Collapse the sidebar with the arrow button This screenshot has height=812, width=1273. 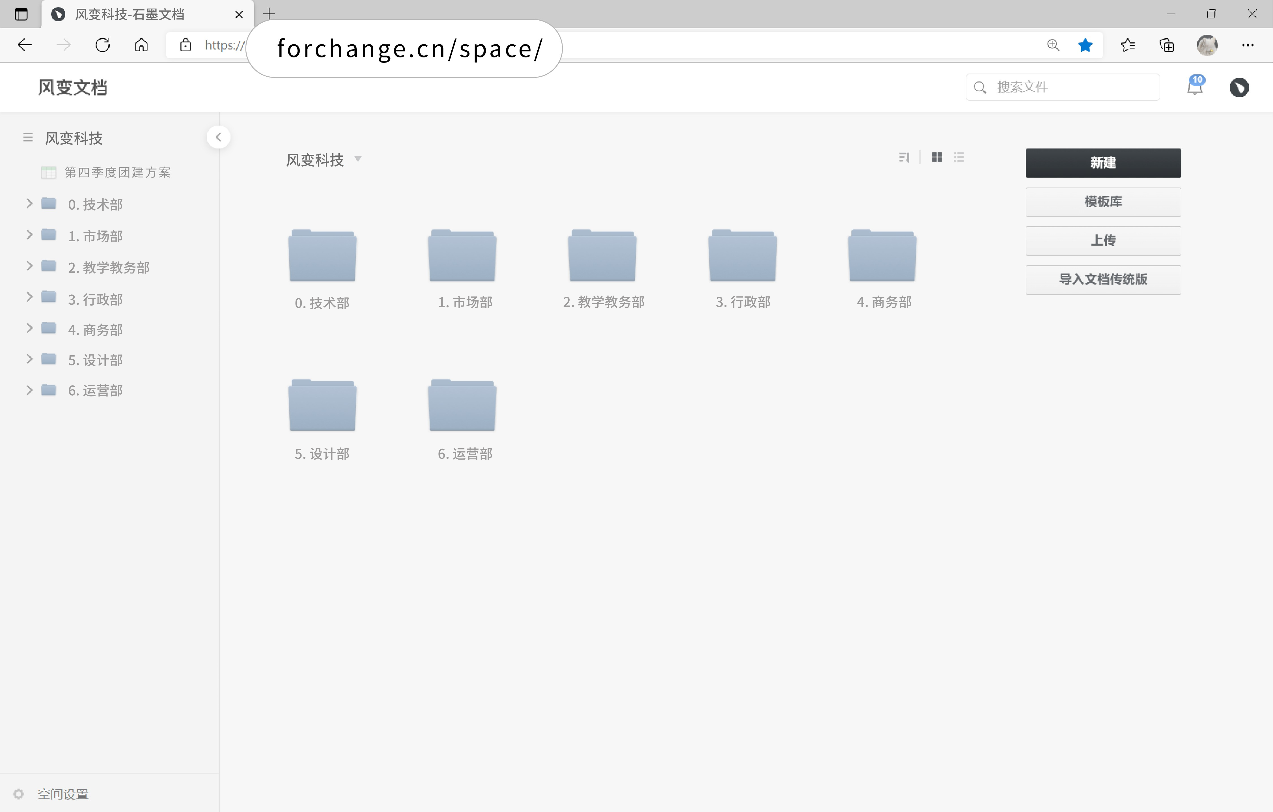click(218, 137)
